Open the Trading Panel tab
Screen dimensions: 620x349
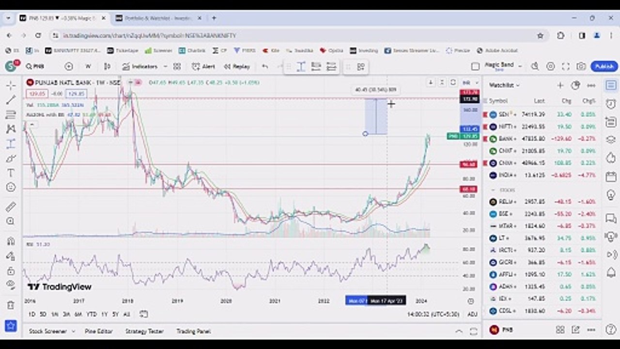point(193,331)
